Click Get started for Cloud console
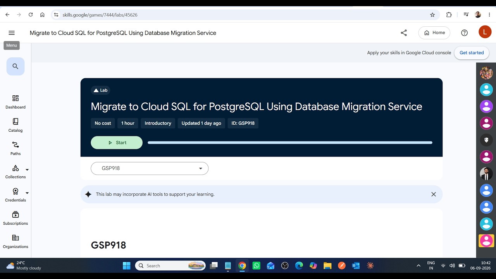496x279 pixels. click(x=472, y=53)
